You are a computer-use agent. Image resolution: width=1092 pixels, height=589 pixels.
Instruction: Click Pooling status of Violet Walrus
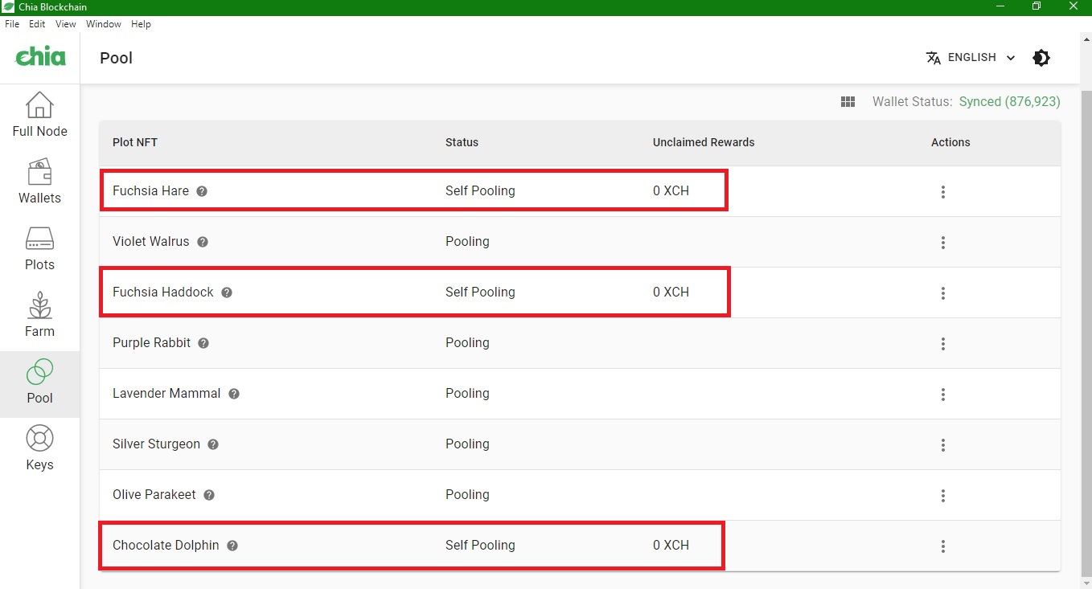click(x=467, y=242)
